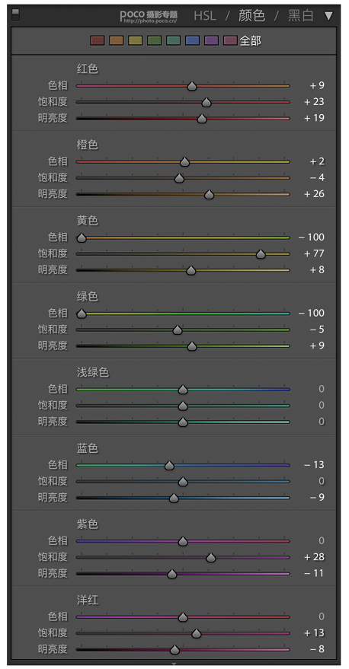Expand the bottom panel end-mark arrow
Screen dimensions: 349x669
pyautogui.click(x=174, y=664)
